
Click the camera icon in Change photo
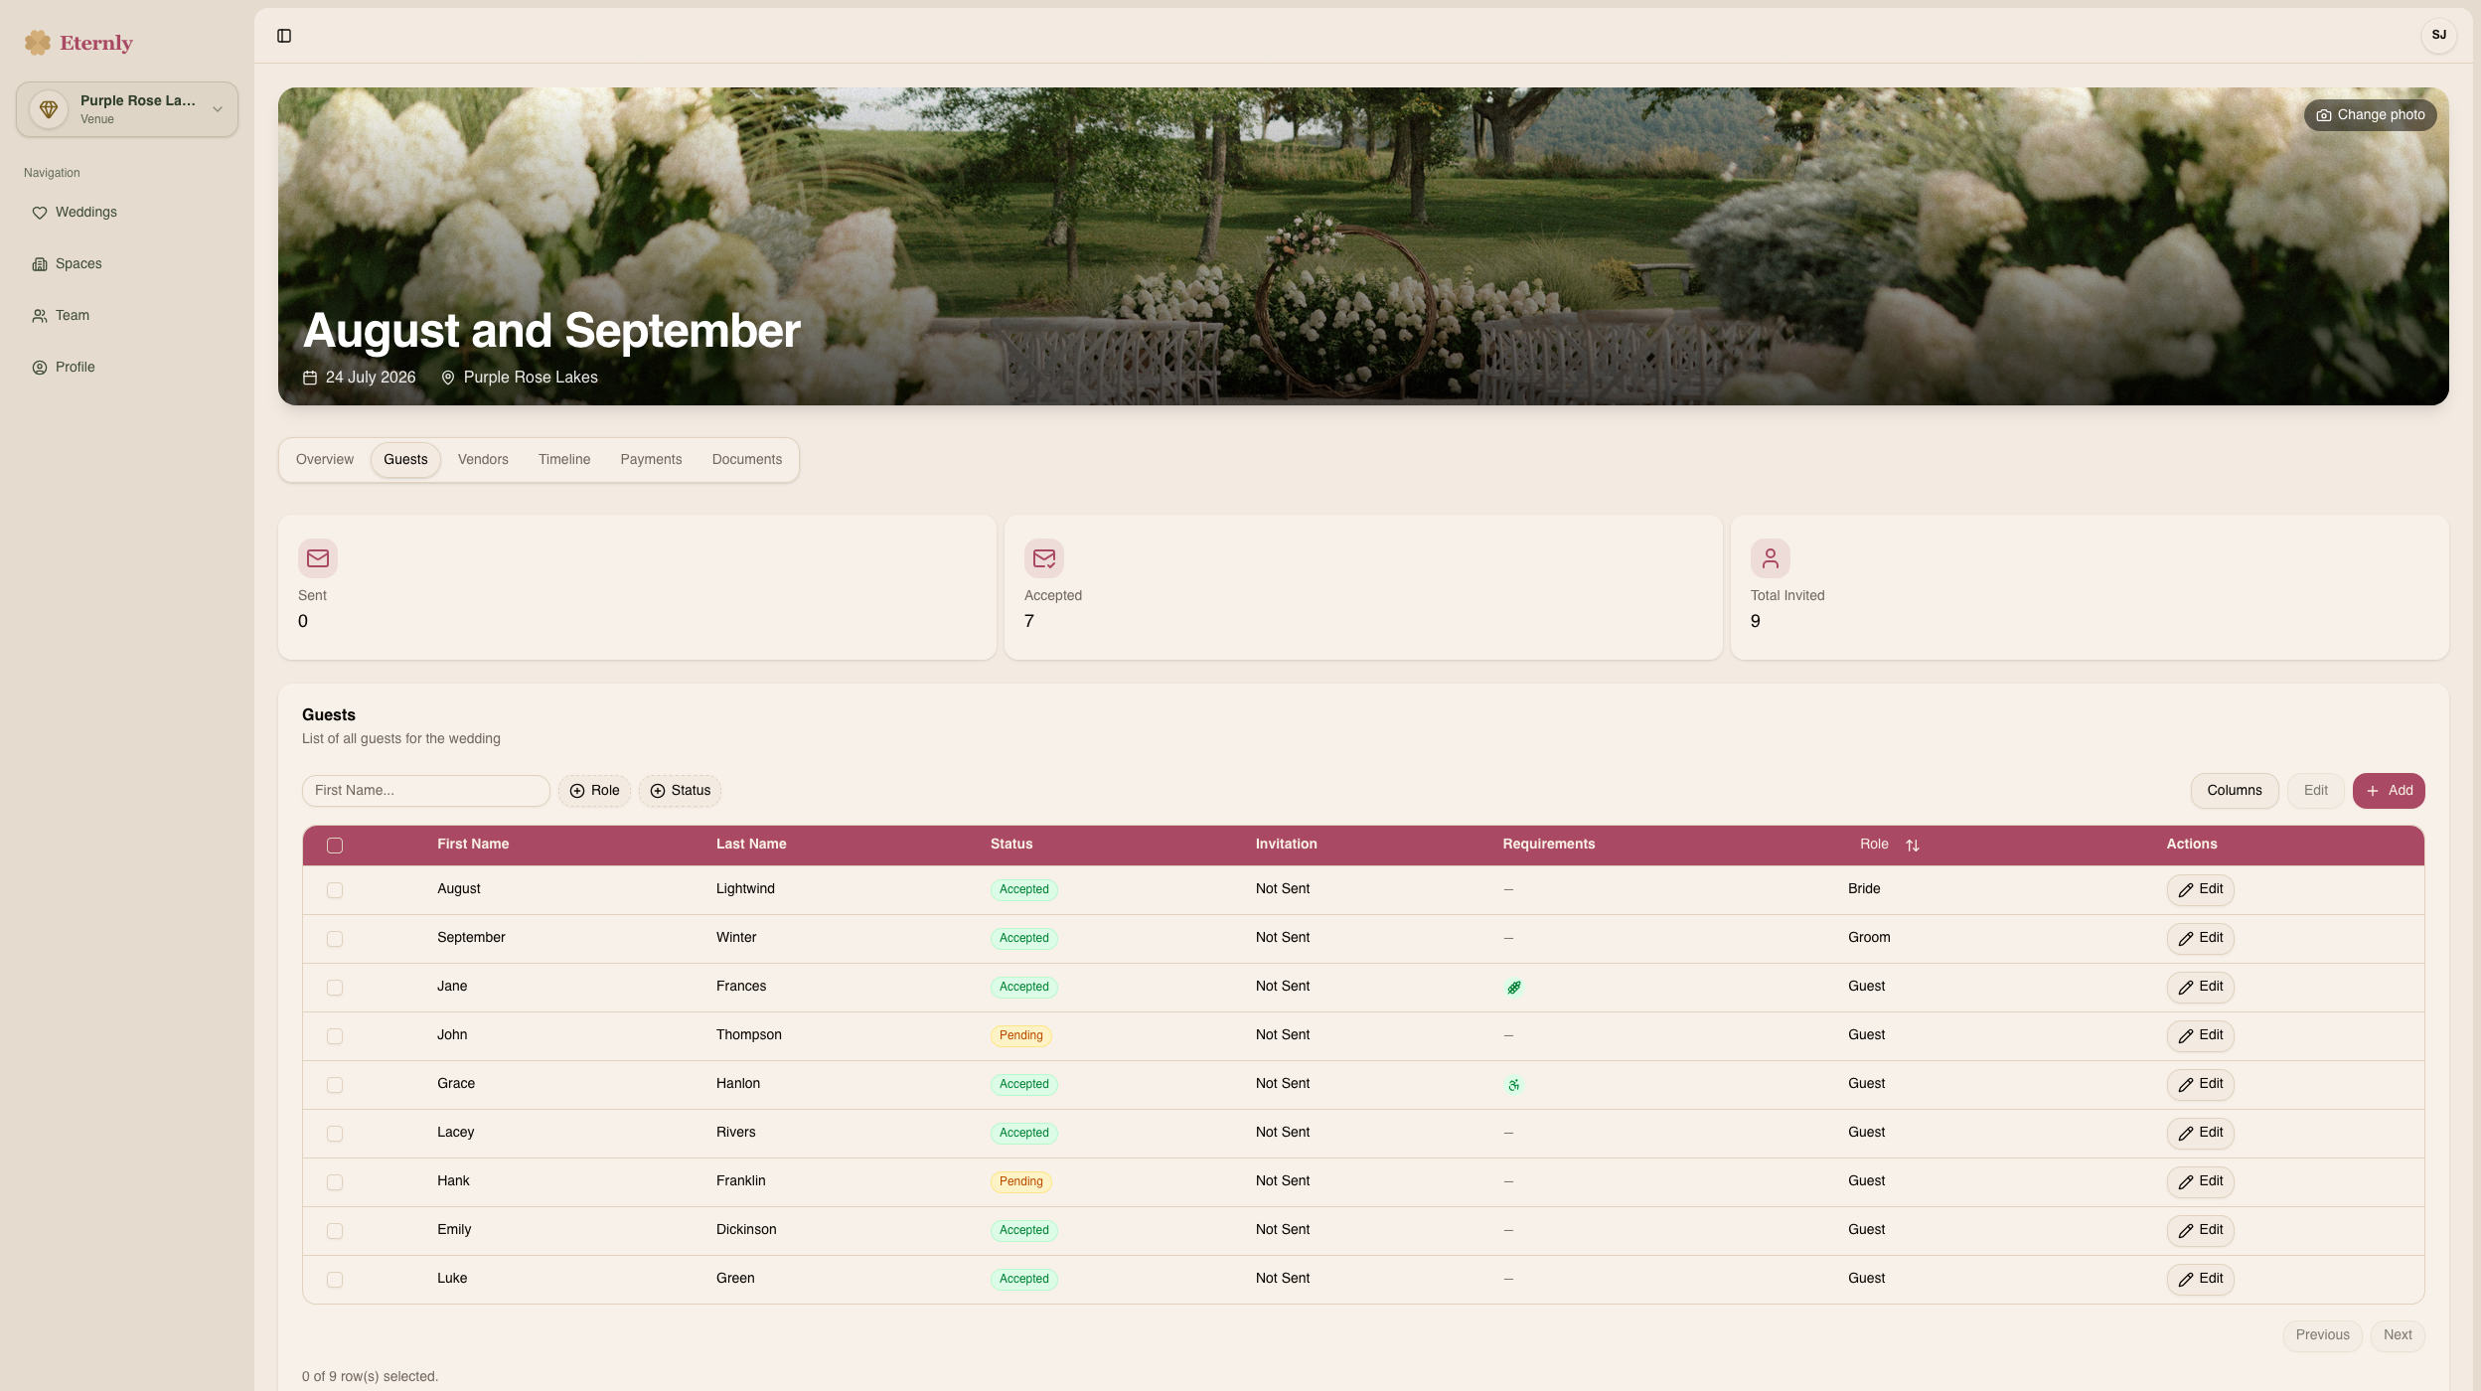click(x=2323, y=115)
